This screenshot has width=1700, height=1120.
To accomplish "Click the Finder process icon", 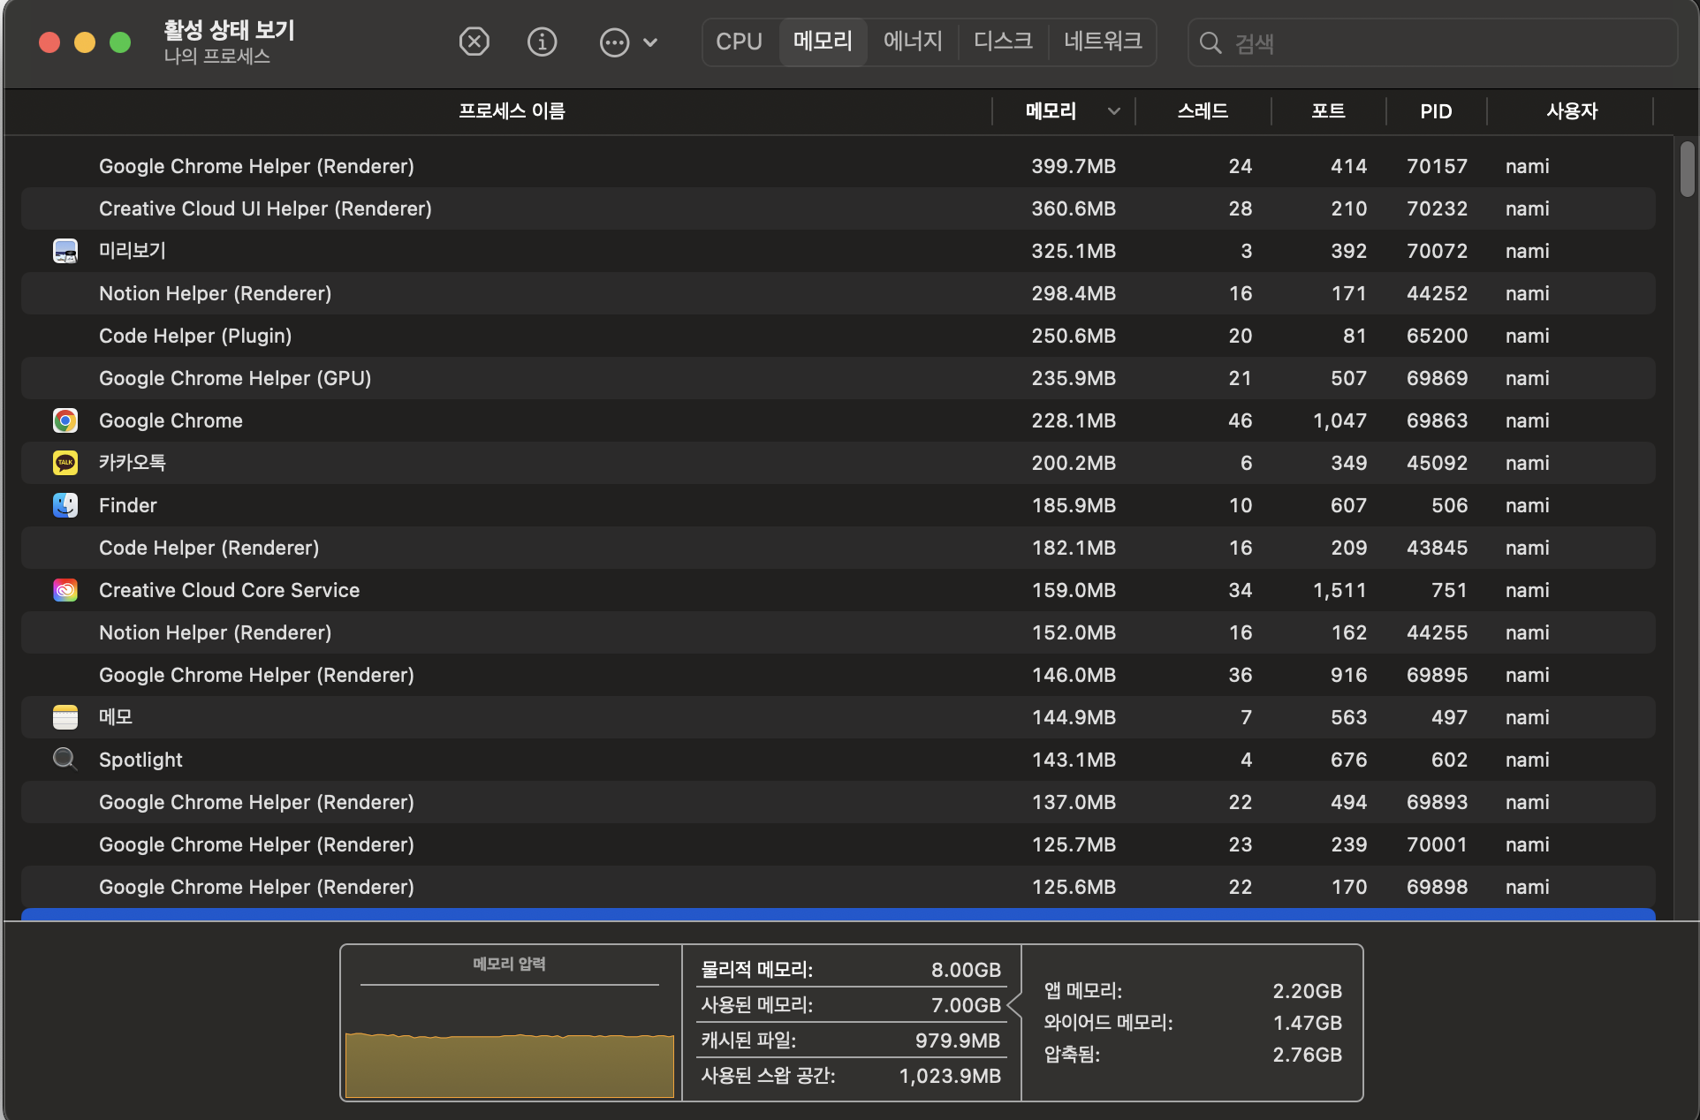I will pos(65,505).
